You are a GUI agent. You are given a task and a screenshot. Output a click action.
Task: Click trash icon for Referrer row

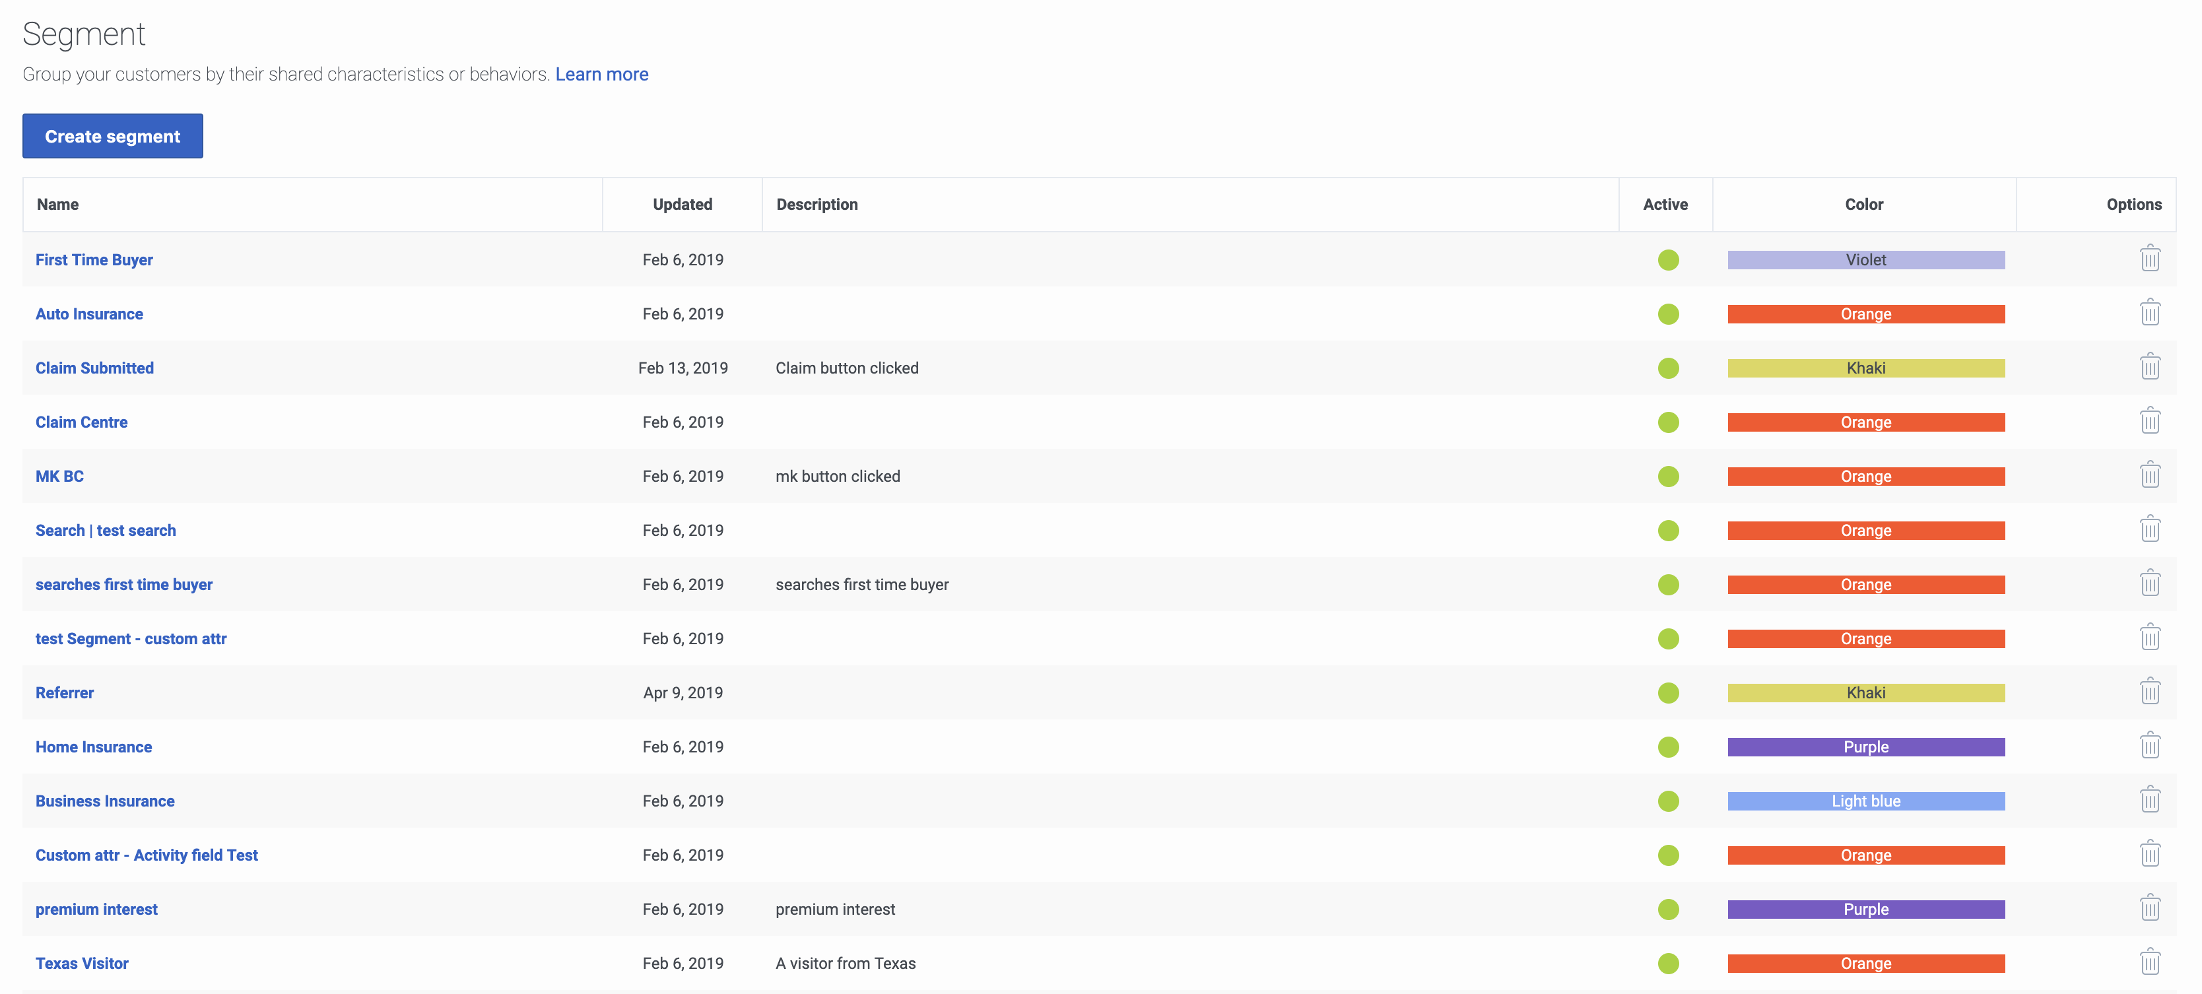coord(2150,690)
